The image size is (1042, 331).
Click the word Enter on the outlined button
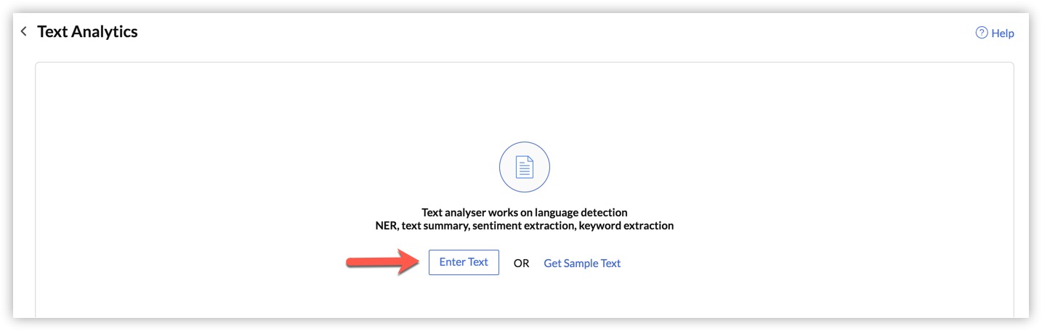point(452,262)
